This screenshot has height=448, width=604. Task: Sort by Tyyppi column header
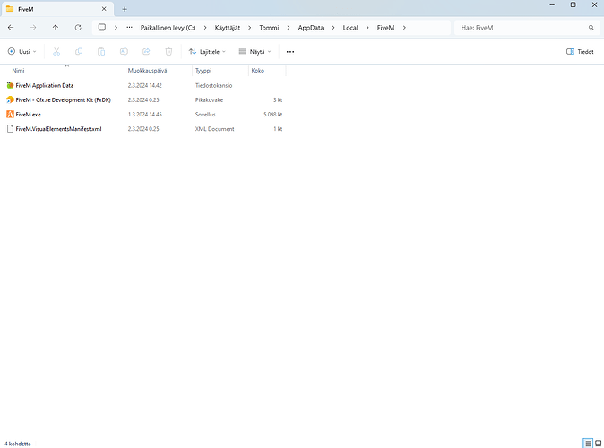click(203, 71)
